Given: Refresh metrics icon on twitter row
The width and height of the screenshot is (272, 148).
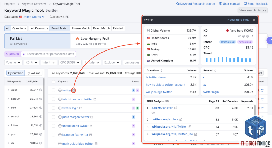Looking at the screenshot, I should (262, 90).
